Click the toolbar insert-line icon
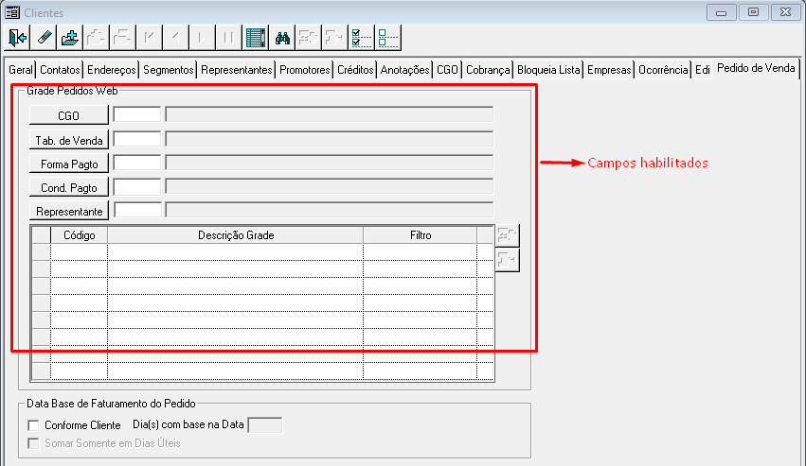Screen dimensions: 806x466 point(309,38)
